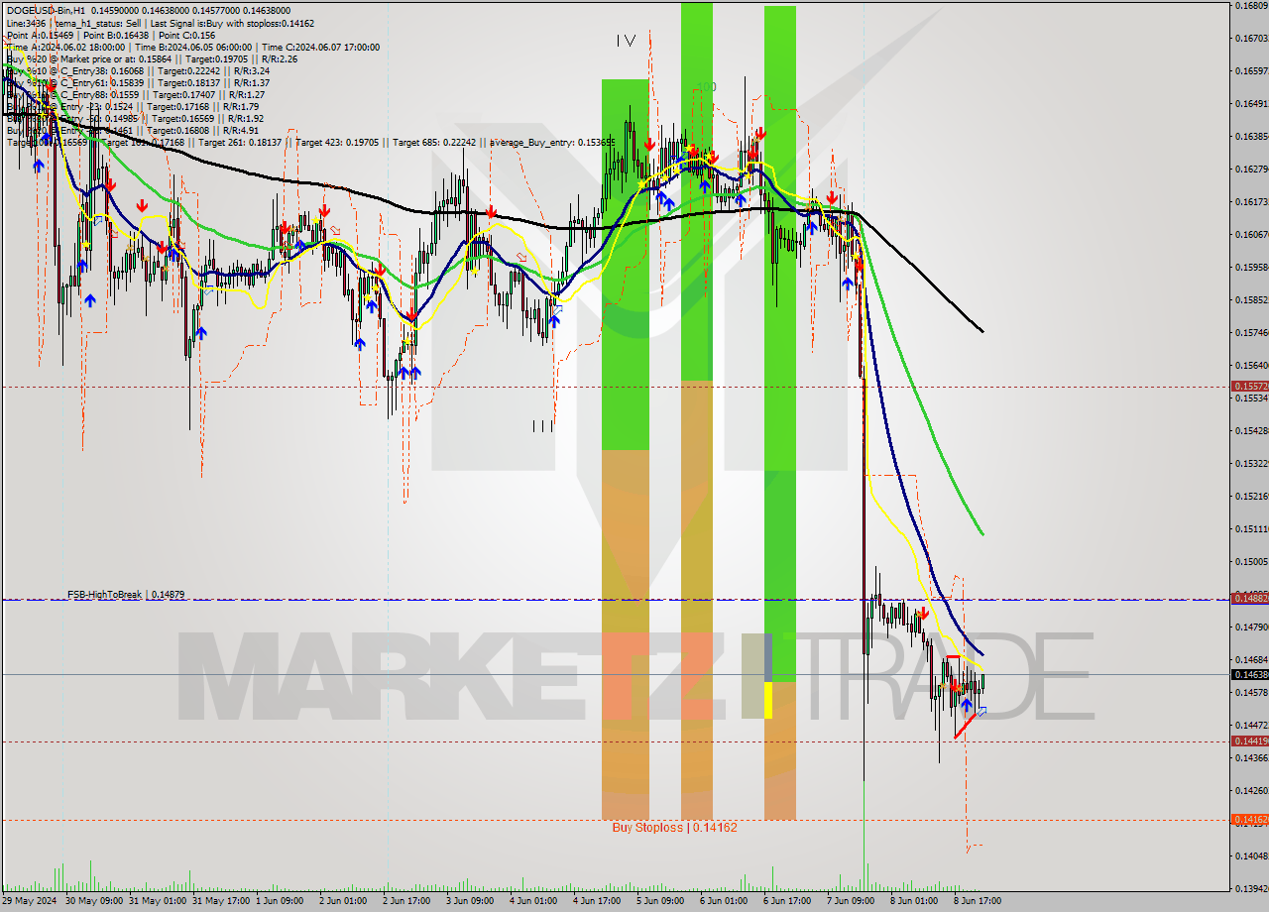This screenshot has height=912, width=1269.
Task: Click the '6 Jun 01:00' time label
Action: click(724, 901)
